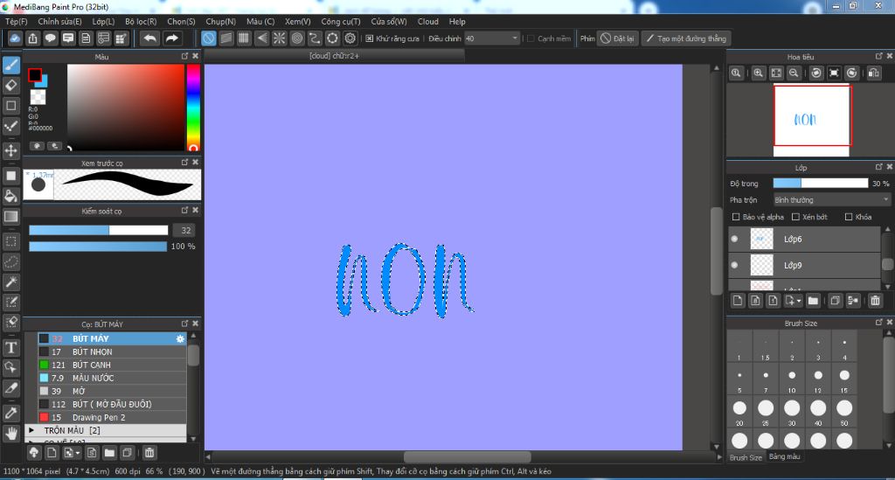The image size is (895, 480).
Task: Click the rainbow hue strip
Action: (193, 108)
